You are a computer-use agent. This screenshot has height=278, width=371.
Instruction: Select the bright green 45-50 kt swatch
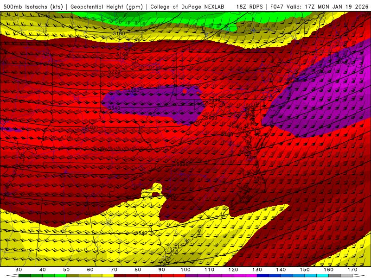(60, 276)
